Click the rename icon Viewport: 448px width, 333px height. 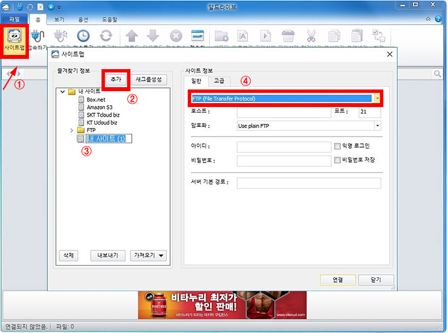[242, 36]
